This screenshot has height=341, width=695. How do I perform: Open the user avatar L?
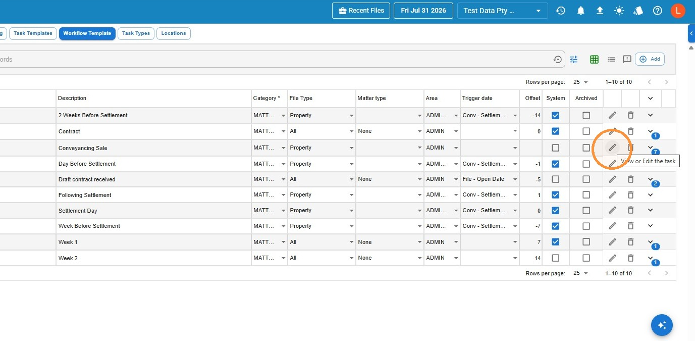tap(678, 11)
